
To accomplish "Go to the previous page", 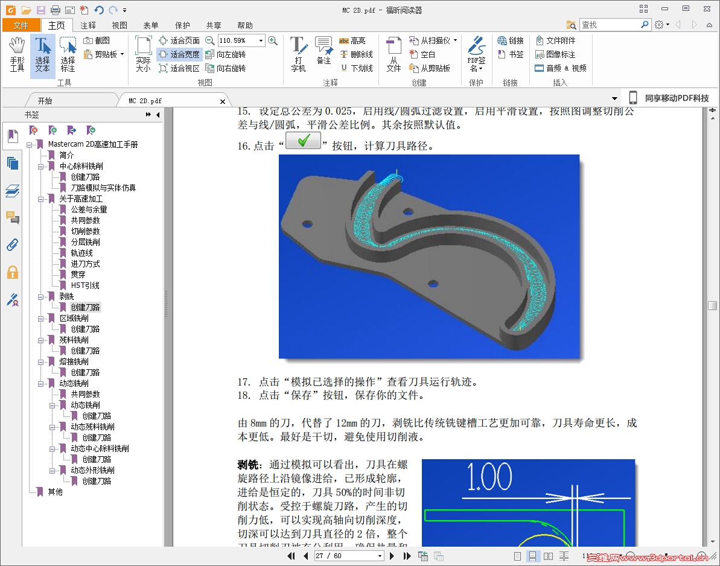I will 306,556.
